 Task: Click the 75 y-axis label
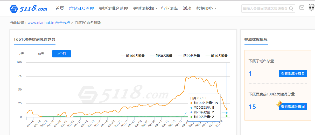tap(19, 76)
